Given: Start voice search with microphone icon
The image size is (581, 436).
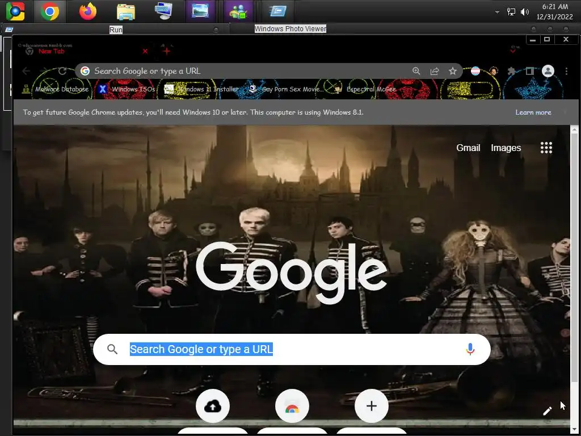Looking at the screenshot, I should [x=470, y=349].
